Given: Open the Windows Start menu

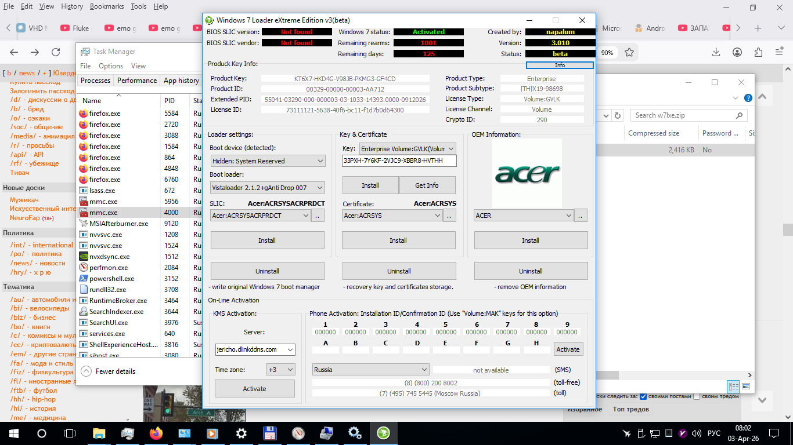Looking at the screenshot, I should click(13, 433).
